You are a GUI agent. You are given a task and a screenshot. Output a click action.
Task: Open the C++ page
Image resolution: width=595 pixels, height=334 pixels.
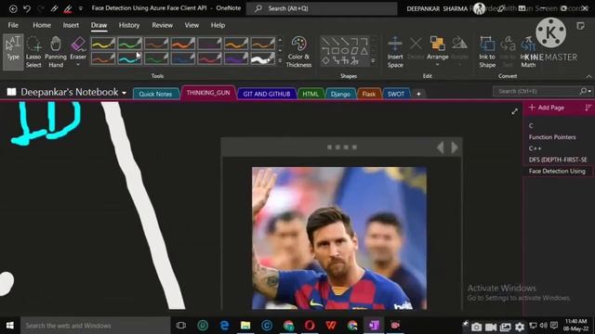(535, 148)
